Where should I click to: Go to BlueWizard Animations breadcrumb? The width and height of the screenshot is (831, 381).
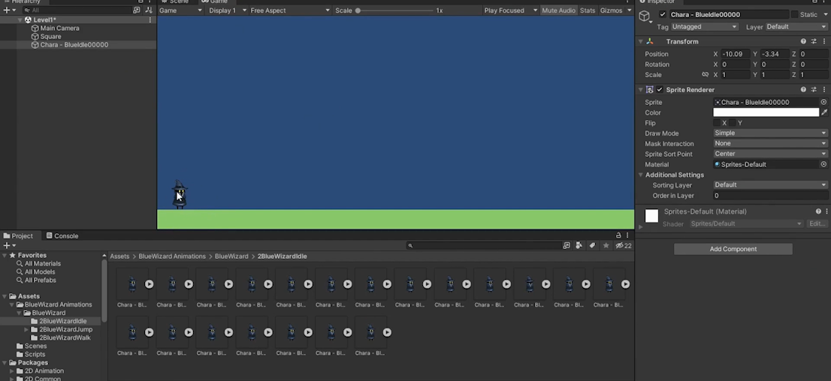point(172,256)
